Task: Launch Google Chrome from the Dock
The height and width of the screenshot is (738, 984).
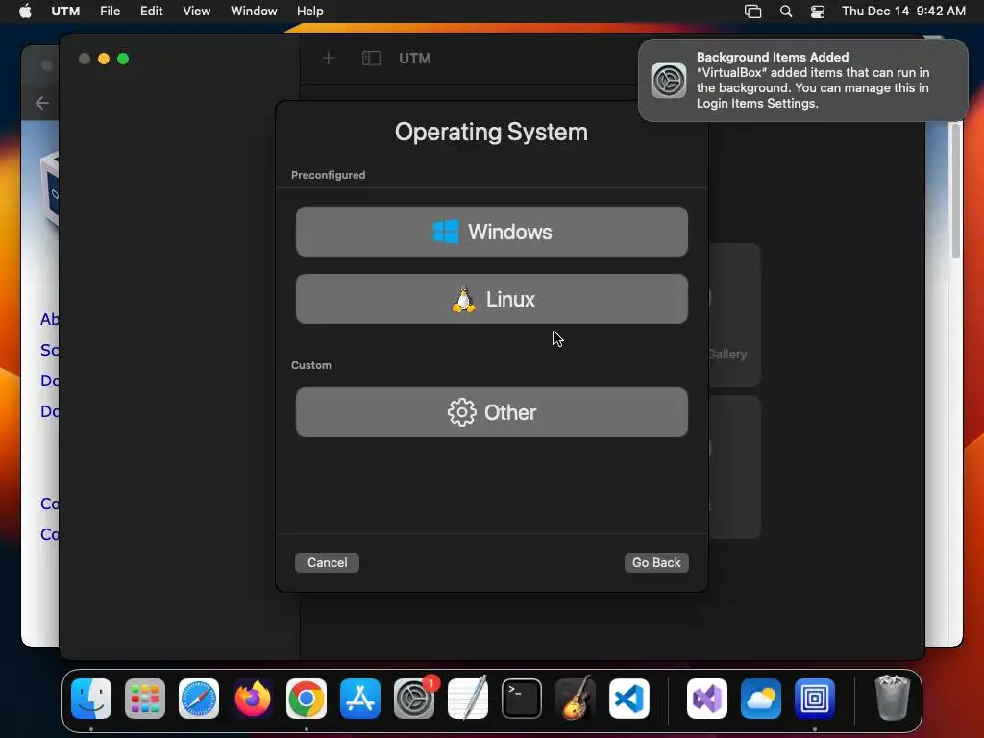Action: (x=307, y=699)
